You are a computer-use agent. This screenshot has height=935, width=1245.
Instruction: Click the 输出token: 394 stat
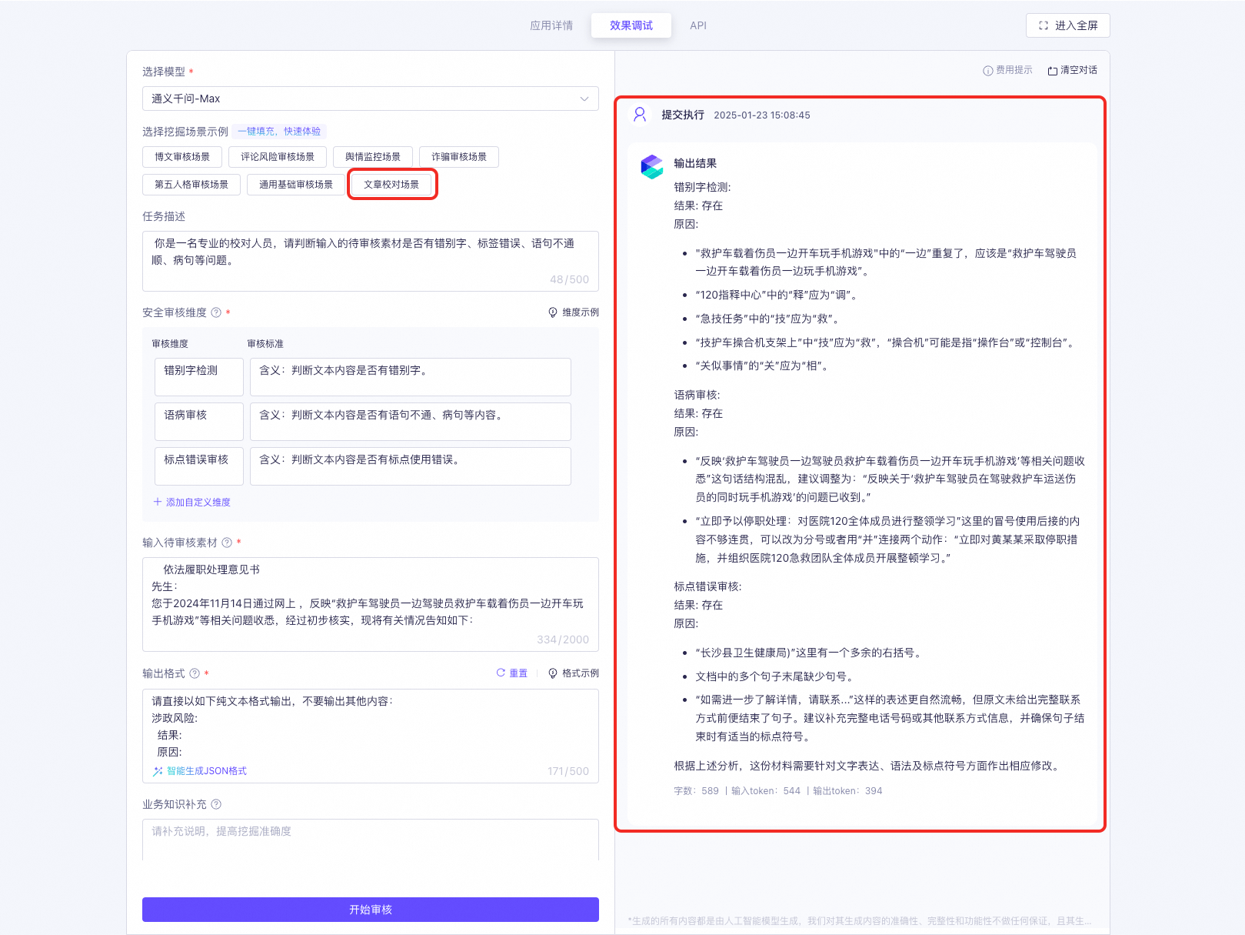(847, 791)
